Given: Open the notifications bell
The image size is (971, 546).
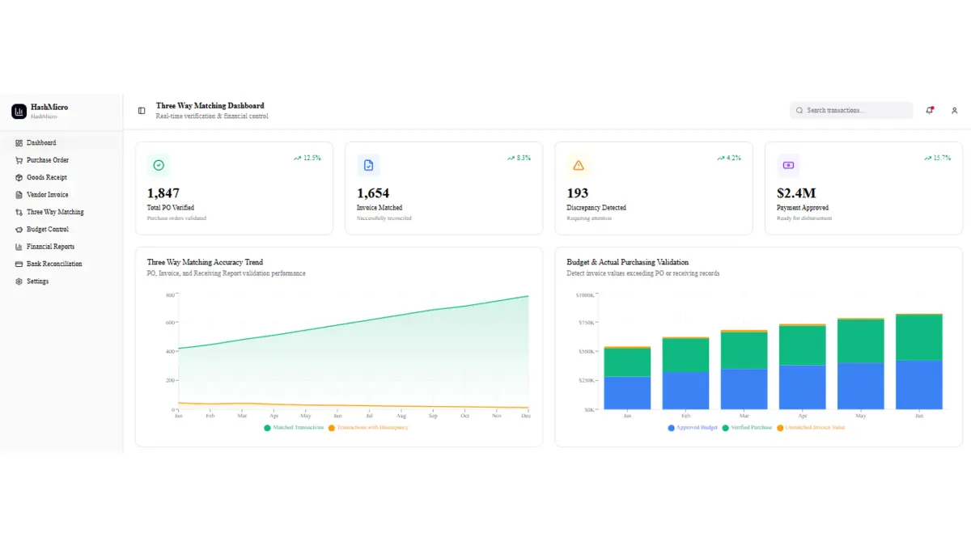Looking at the screenshot, I should tap(930, 111).
